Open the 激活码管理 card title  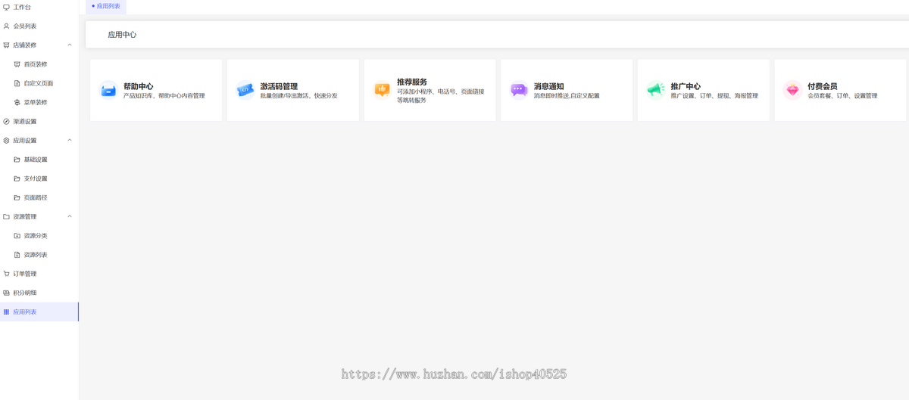(x=279, y=86)
